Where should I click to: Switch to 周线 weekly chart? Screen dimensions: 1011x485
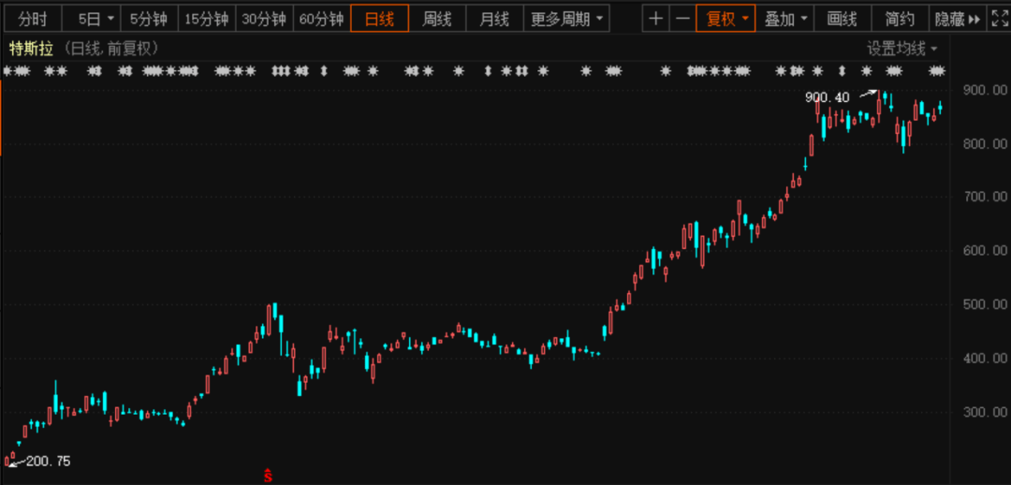437,19
